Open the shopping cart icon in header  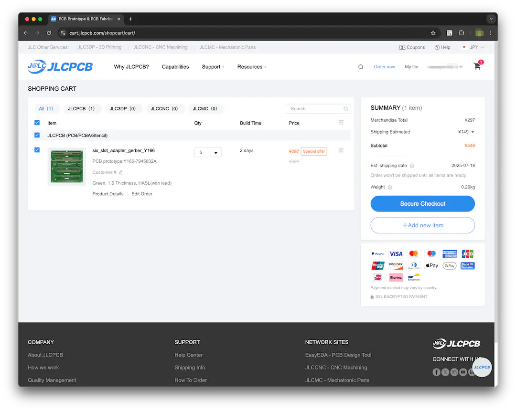[x=477, y=66]
